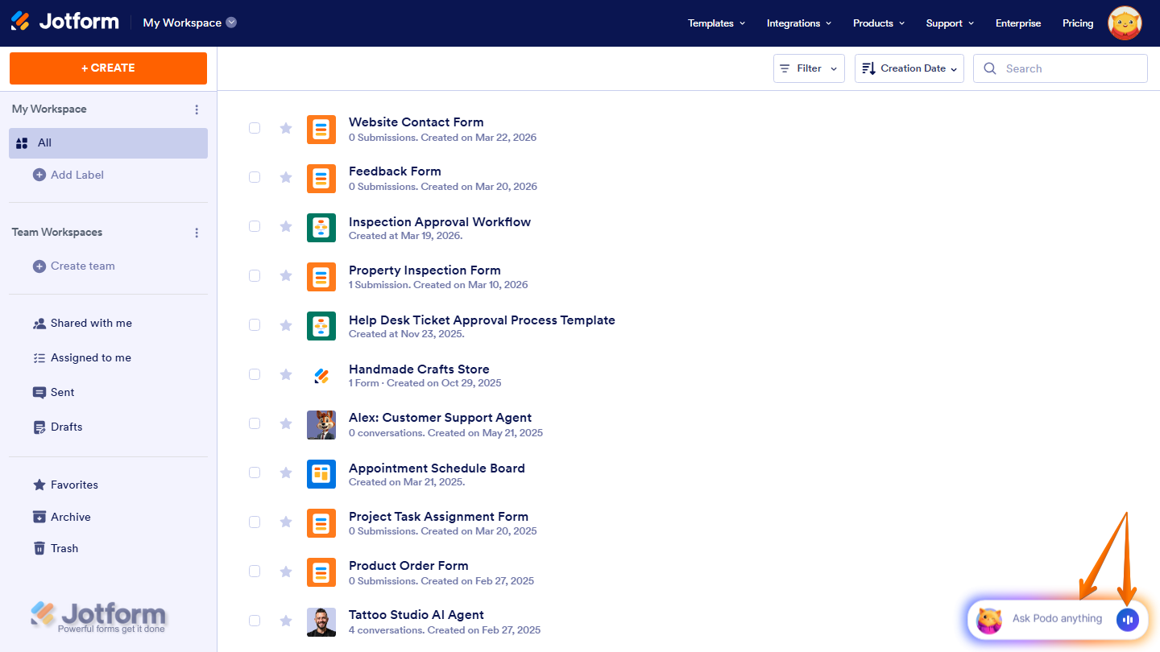
Task: Open the Website Contact Form form icon
Action: [321, 130]
